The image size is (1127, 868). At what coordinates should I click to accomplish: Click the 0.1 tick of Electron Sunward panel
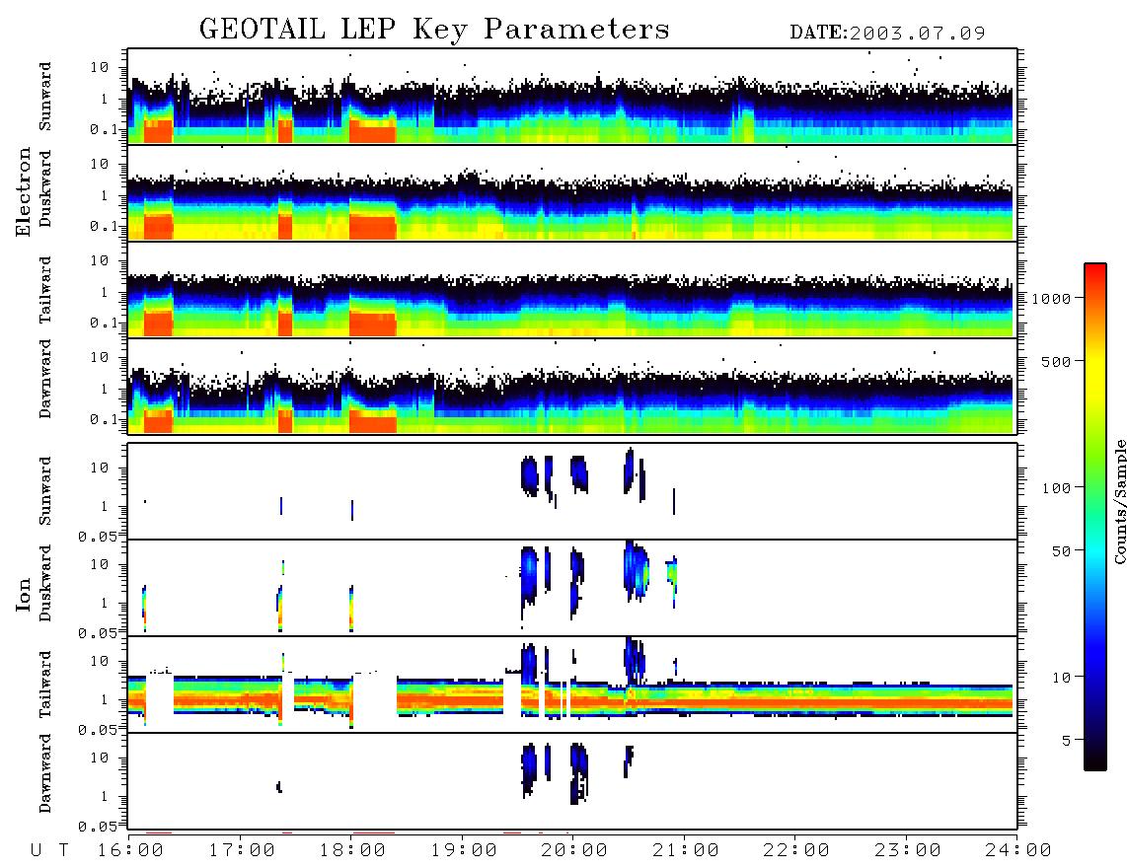coord(104,129)
